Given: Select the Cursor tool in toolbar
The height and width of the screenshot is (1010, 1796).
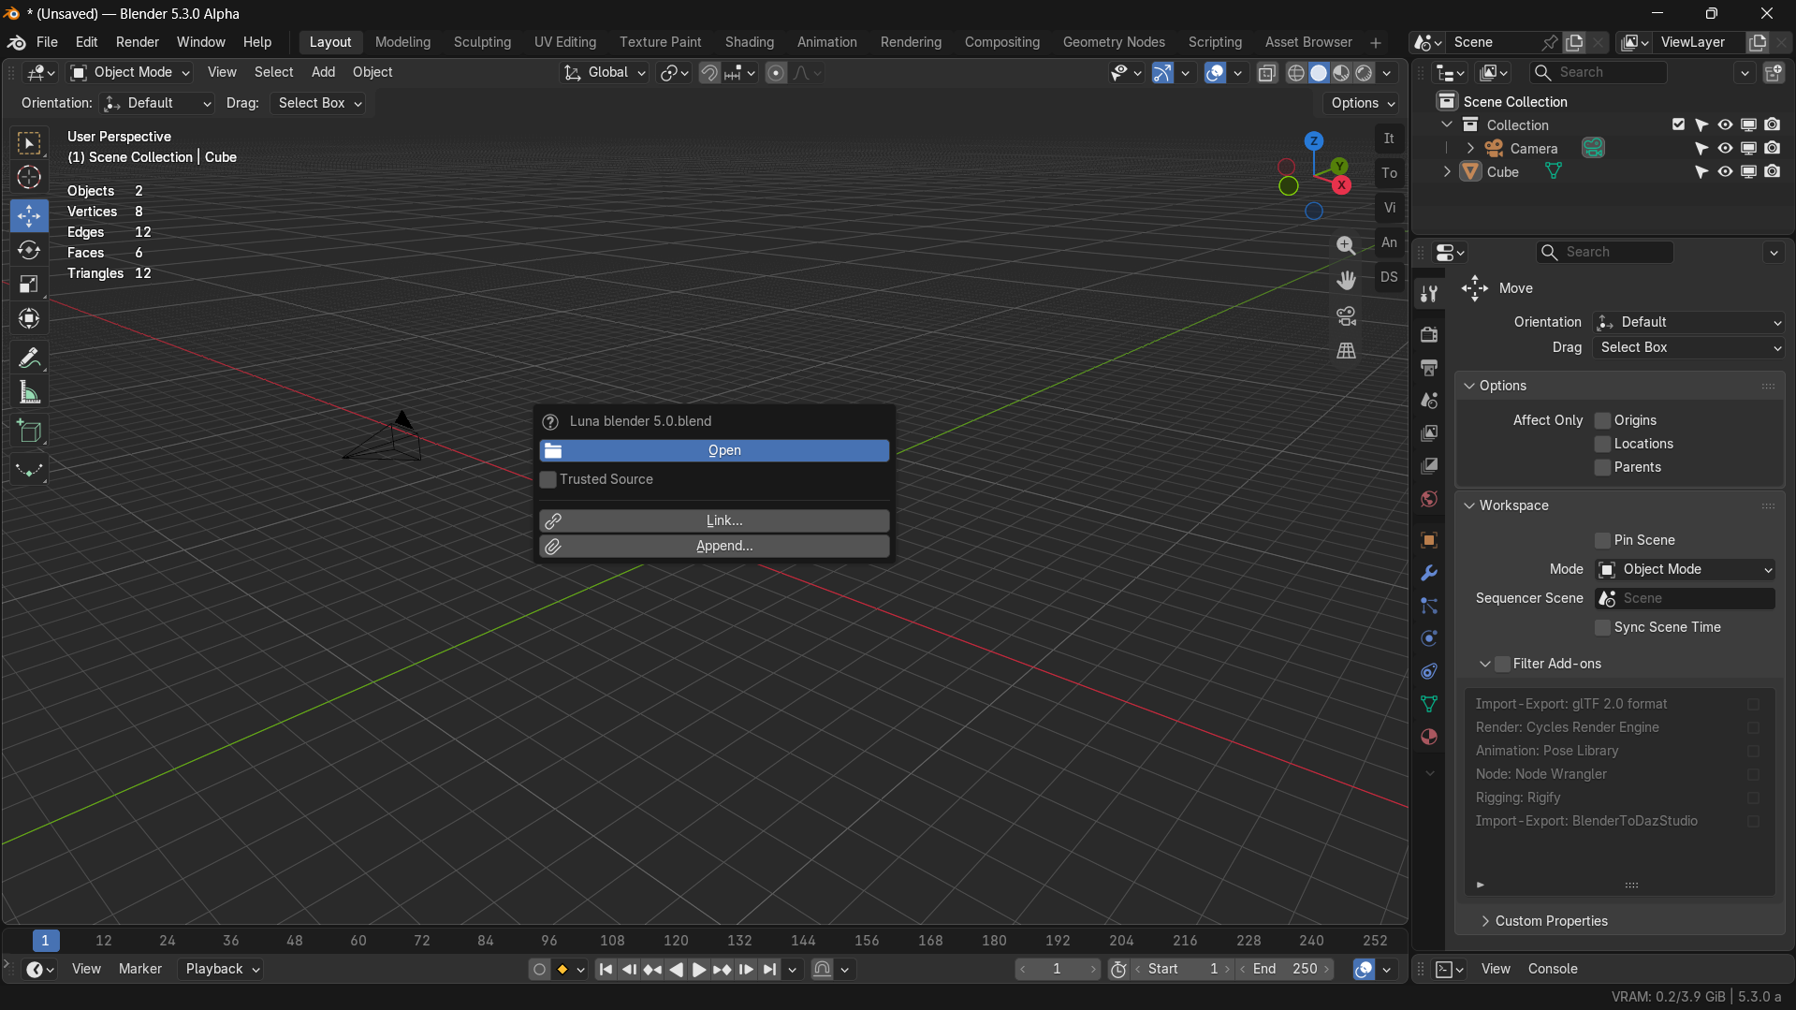Looking at the screenshot, I should pos(29,177).
